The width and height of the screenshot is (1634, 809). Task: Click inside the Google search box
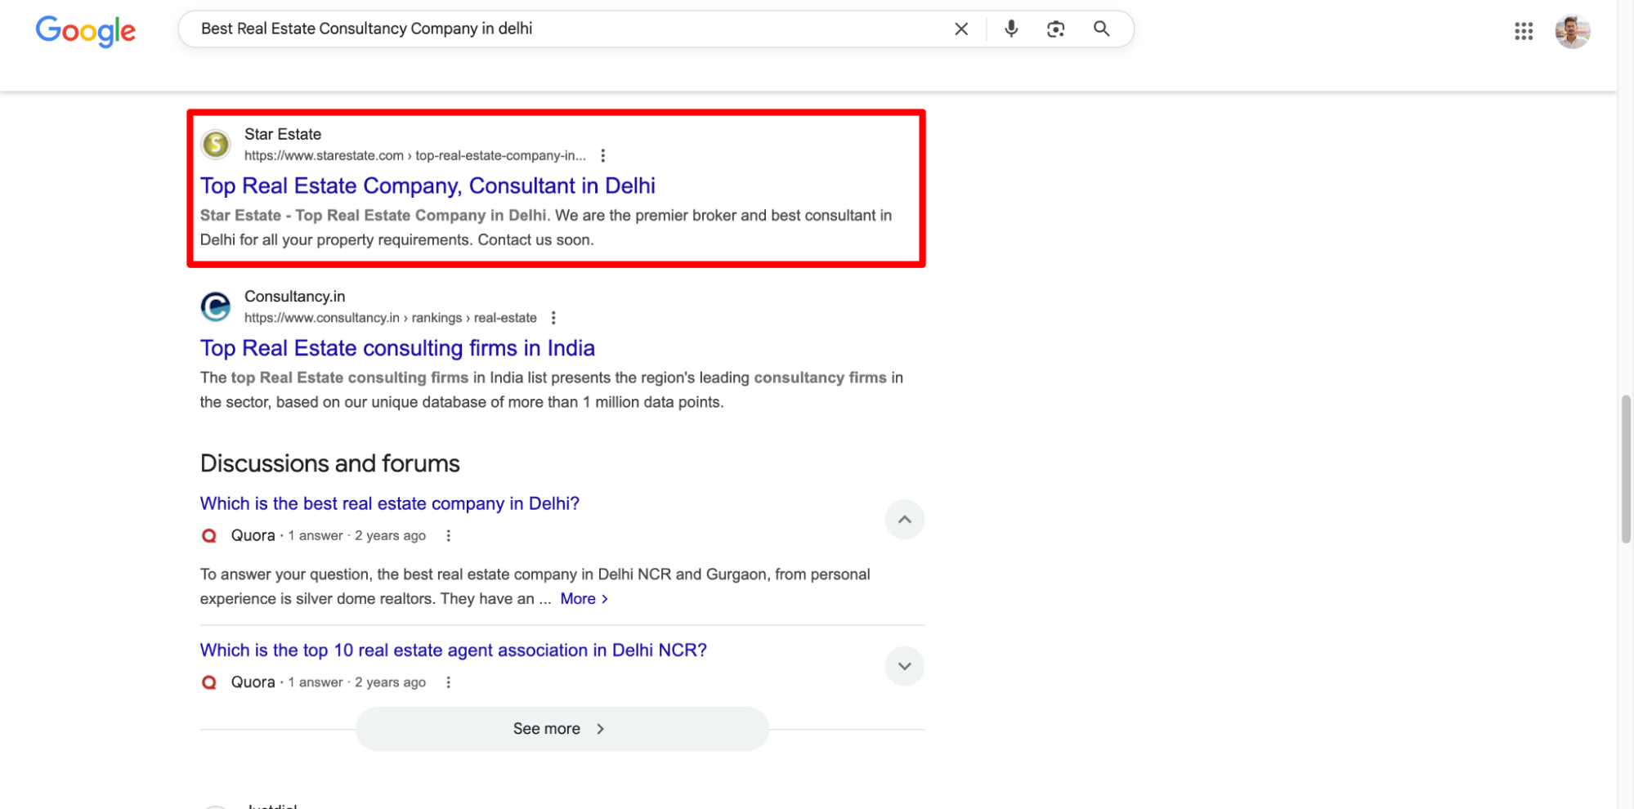point(572,29)
